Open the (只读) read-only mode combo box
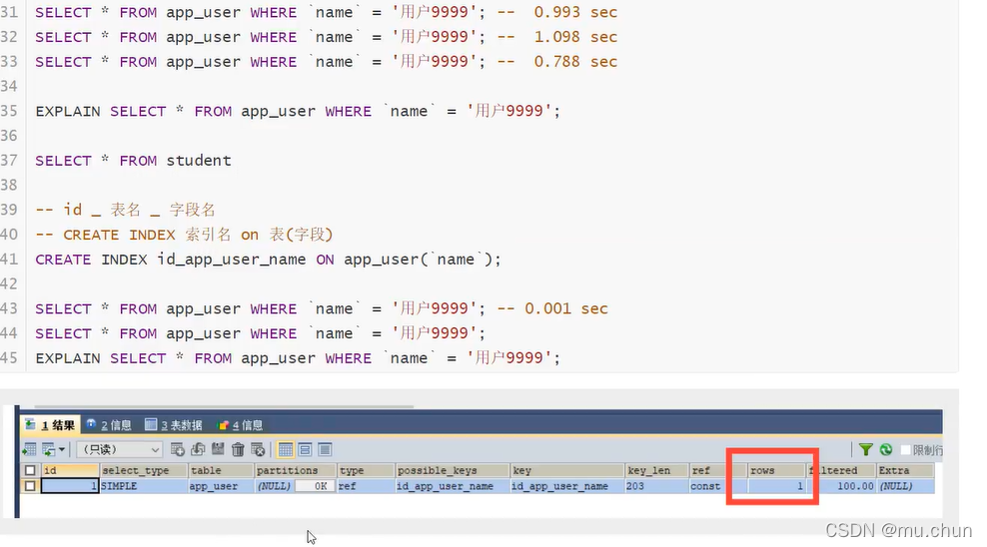The image size is (987, 547). click(120, 449)
